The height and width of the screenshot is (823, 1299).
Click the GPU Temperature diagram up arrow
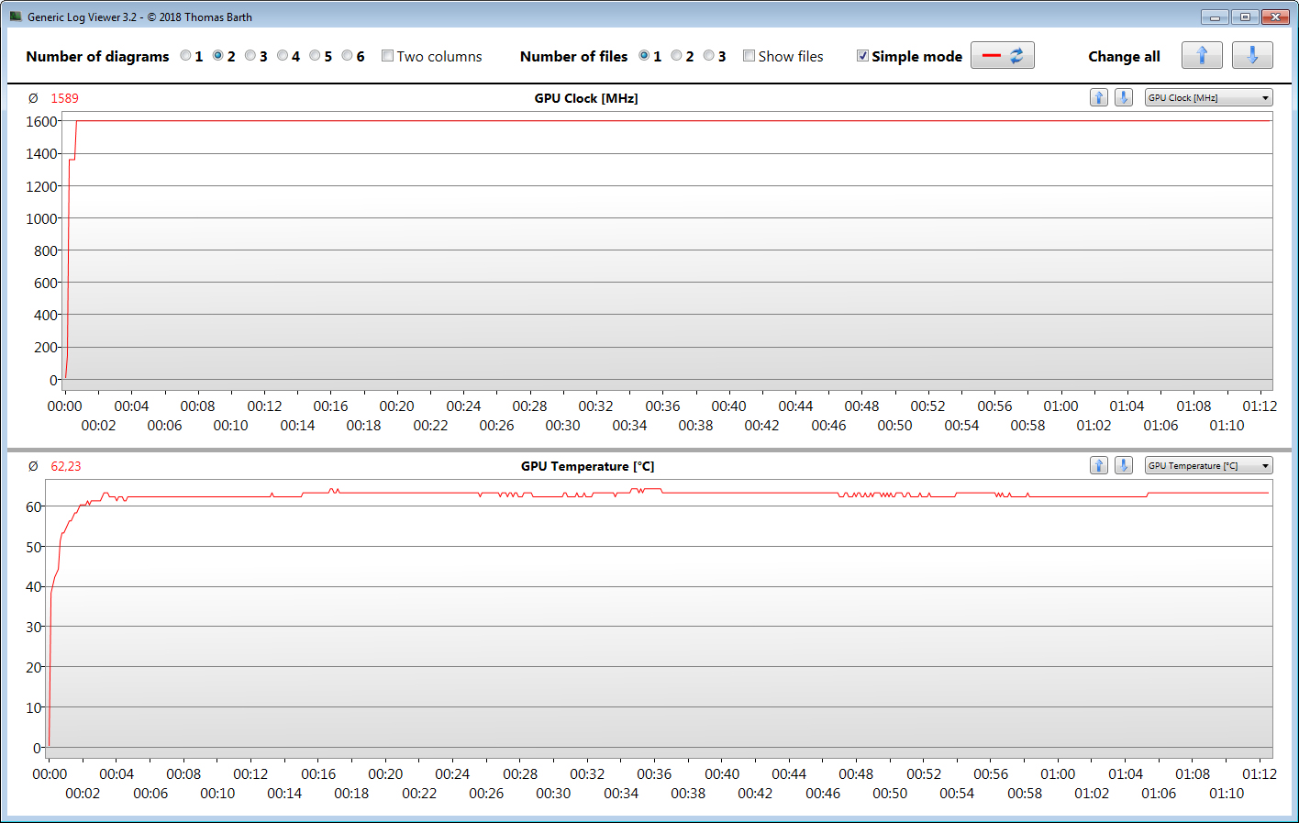tap(1099, 465)
